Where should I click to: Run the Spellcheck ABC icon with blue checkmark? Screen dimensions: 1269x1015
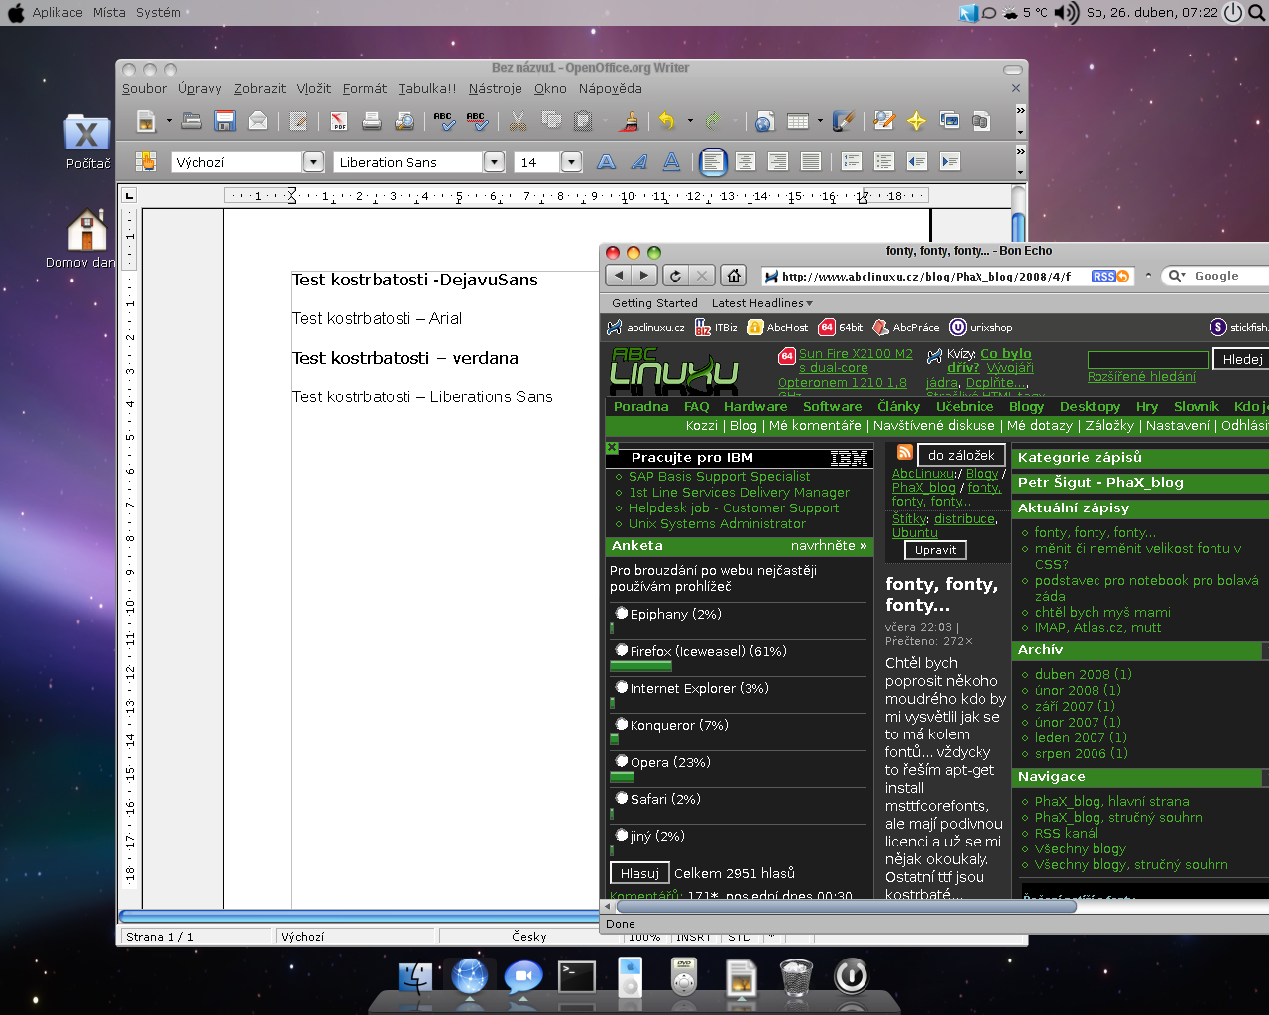(x=444, y=121)
